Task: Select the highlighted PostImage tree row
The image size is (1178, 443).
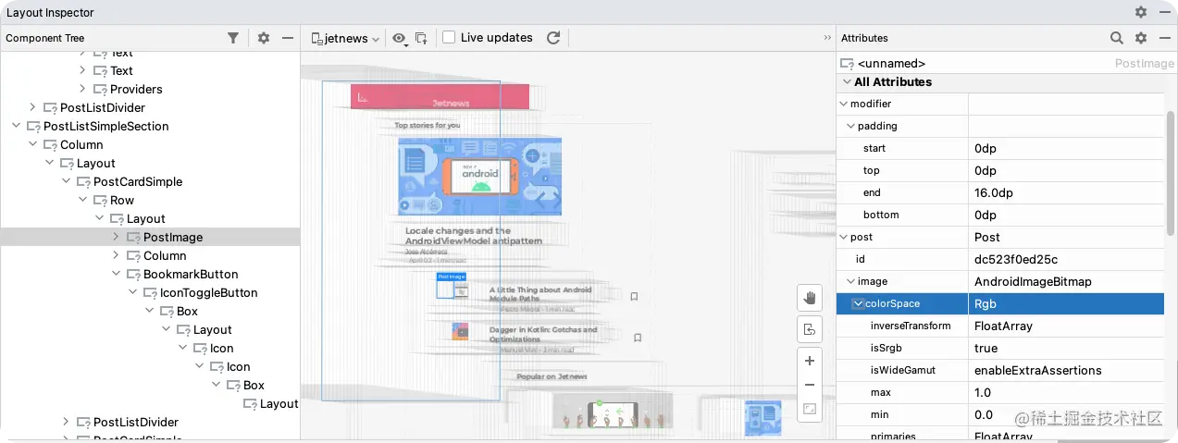Action: [150, 237]
